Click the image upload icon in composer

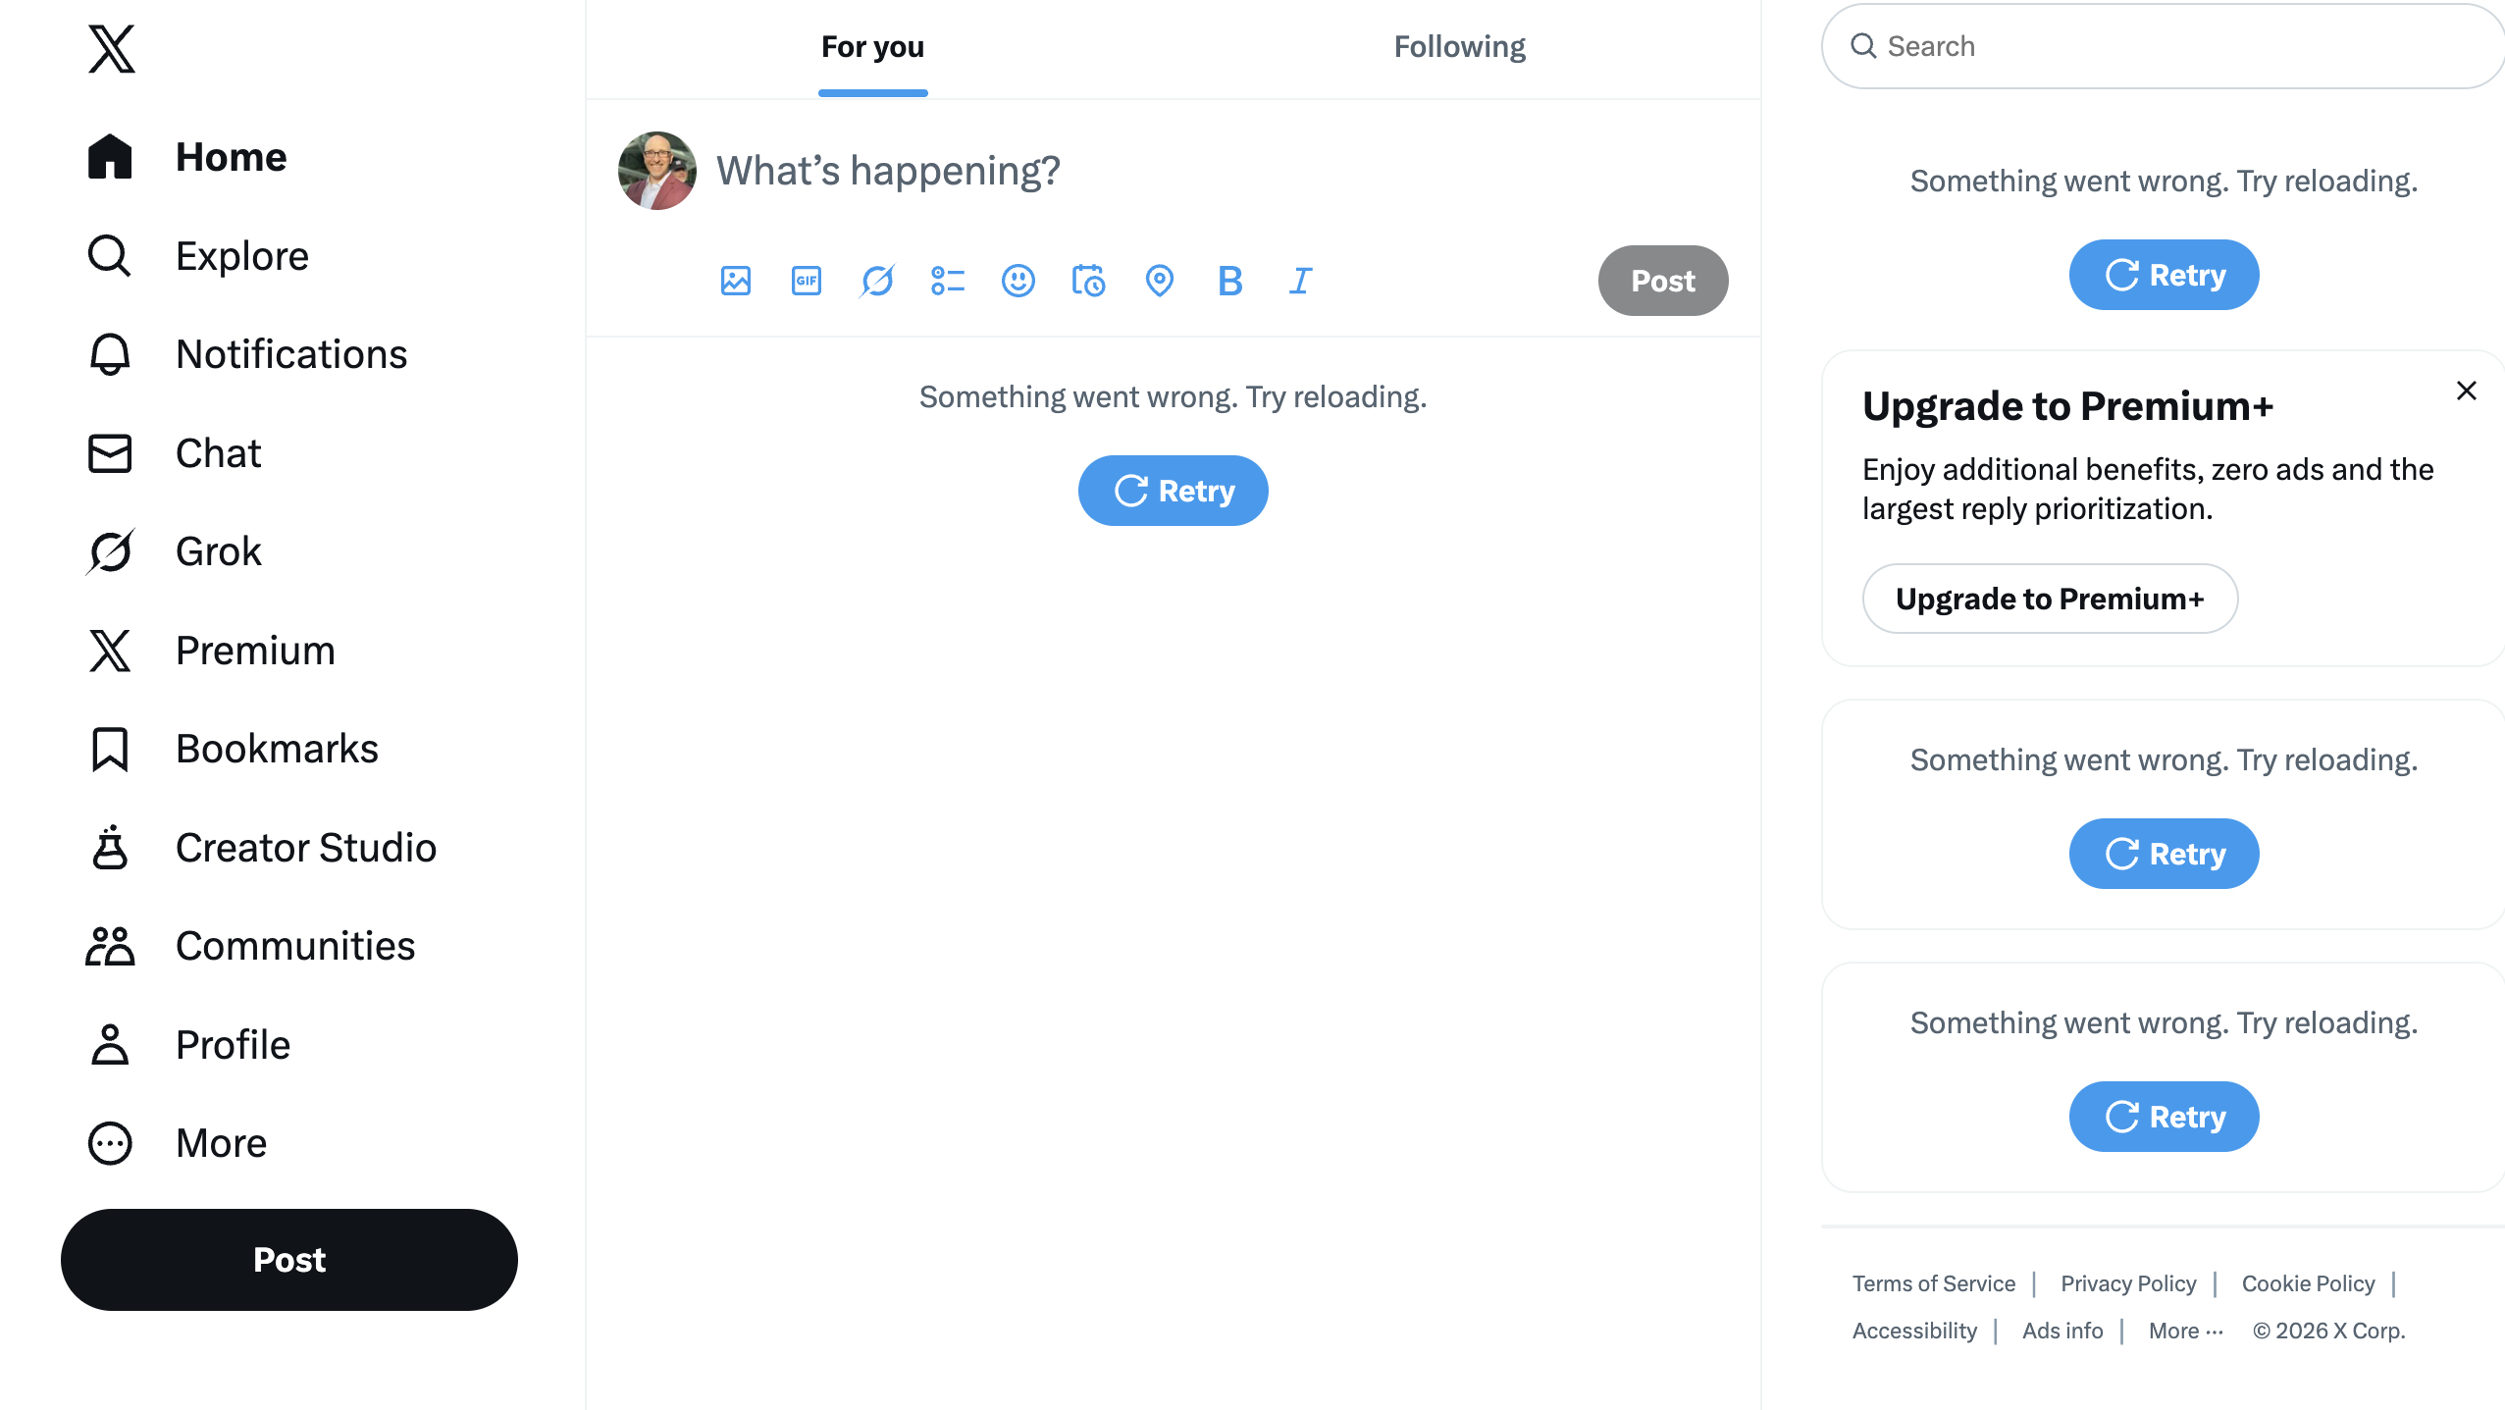point(736,281)
